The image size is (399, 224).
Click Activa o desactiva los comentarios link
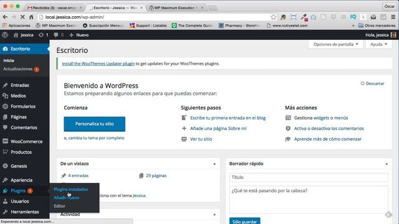coord(329,129)
